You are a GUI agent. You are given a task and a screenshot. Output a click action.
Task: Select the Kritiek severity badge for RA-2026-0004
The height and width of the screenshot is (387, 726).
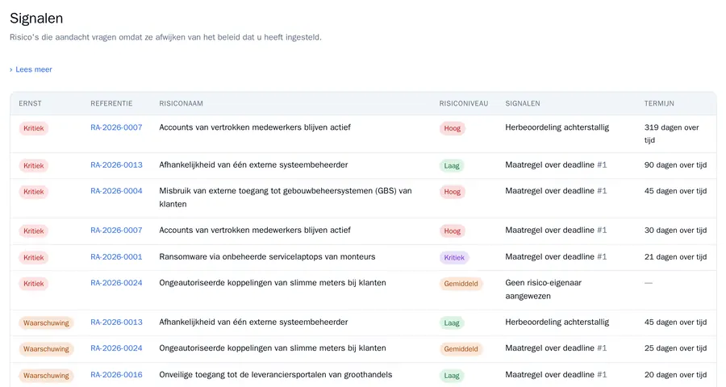(x=33, y=192)
